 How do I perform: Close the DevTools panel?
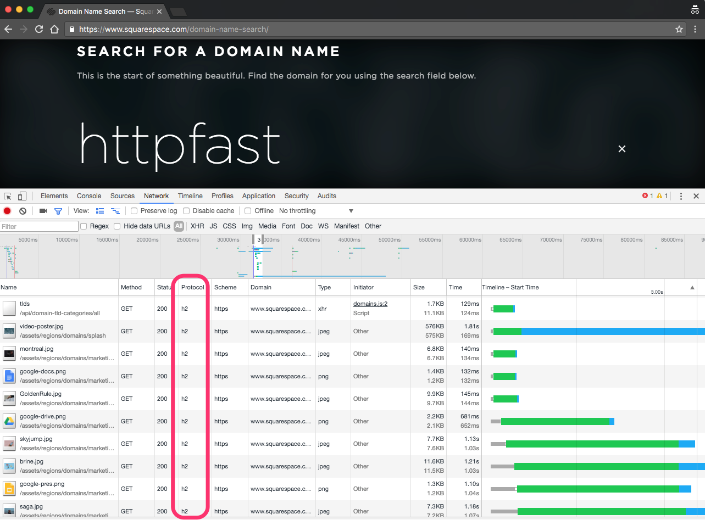click(696, 196)
